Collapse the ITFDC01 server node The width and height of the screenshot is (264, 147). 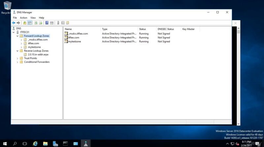pyautogui.click(x=14, y=32)
